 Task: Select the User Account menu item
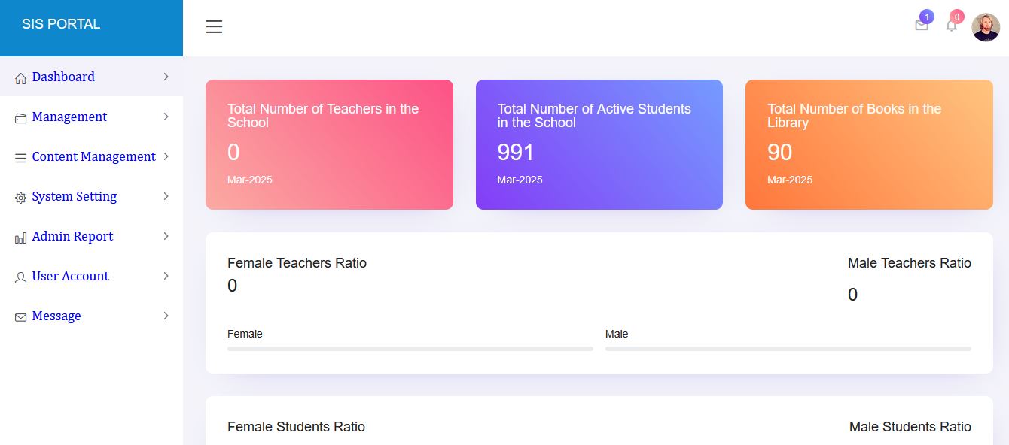(70, 276)
